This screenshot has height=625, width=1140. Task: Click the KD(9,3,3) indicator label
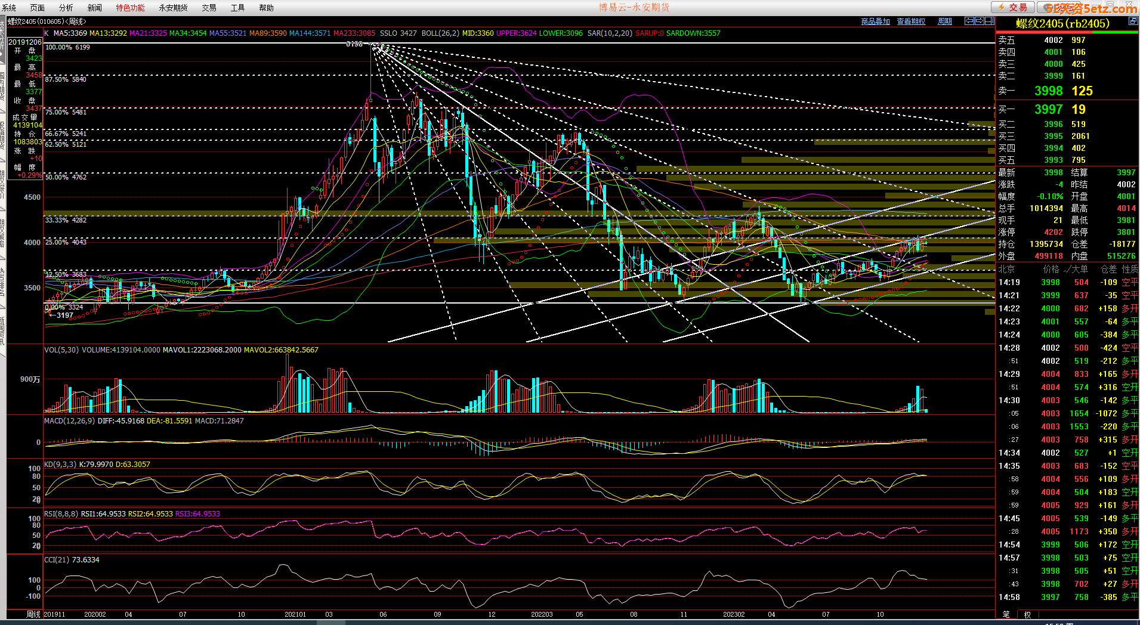[x=60, y=465]
